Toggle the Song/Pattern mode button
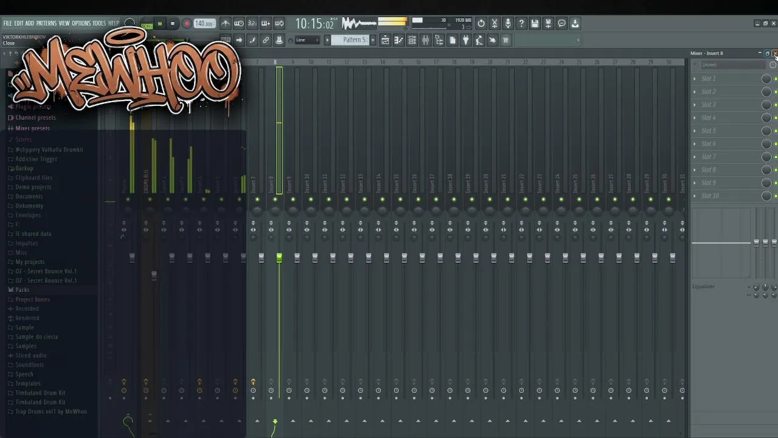 (146, 24)
